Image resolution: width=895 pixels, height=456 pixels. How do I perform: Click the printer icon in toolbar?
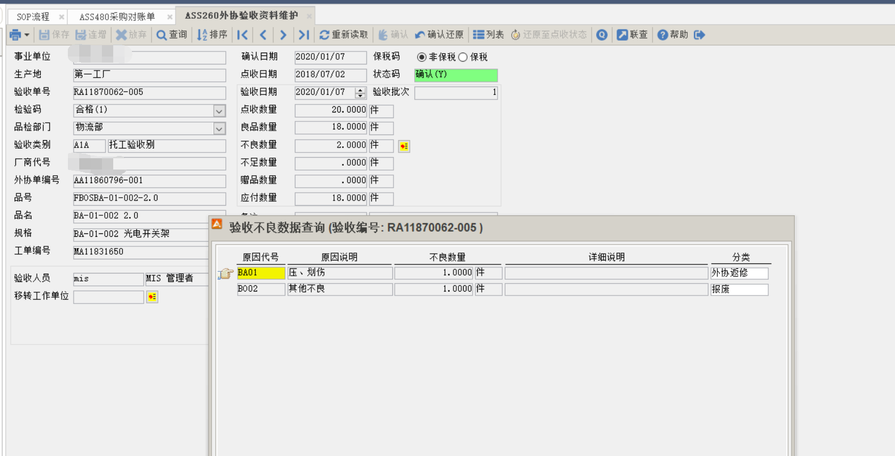(15, 35)
